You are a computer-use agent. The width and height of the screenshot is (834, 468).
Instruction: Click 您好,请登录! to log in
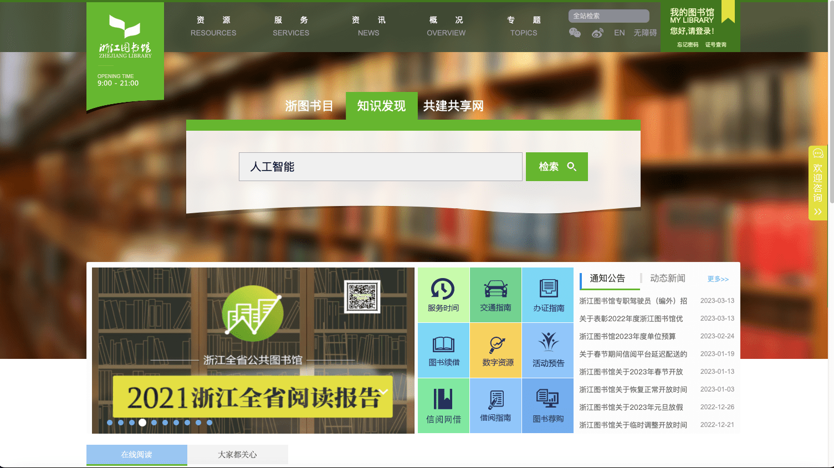[x=692, y=31]
